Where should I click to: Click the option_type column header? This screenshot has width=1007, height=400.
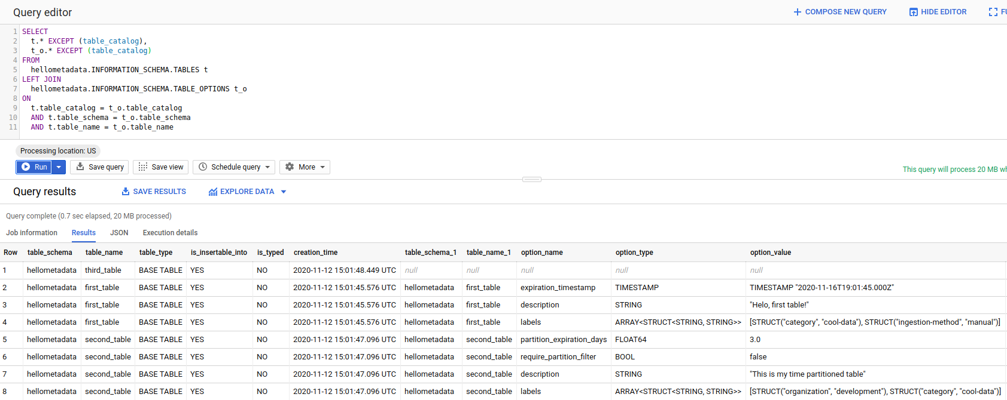pyautogui.click(x=634, y=253)
